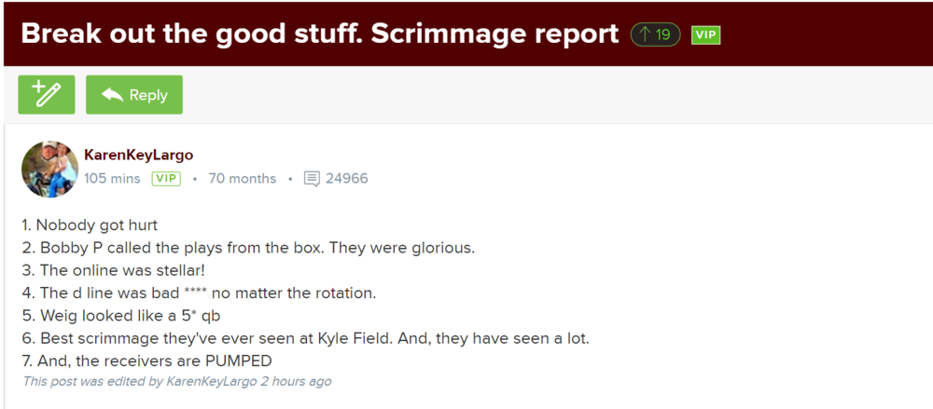Click the thread title 'Break out the good stuff'
The width and height of the screenshot is (933, 409).
319,34
